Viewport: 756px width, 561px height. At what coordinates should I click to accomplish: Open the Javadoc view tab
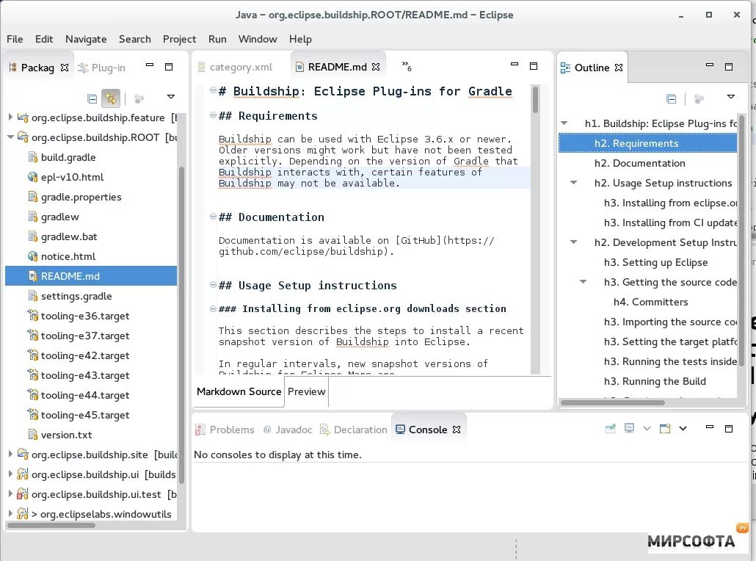[288, 430]
